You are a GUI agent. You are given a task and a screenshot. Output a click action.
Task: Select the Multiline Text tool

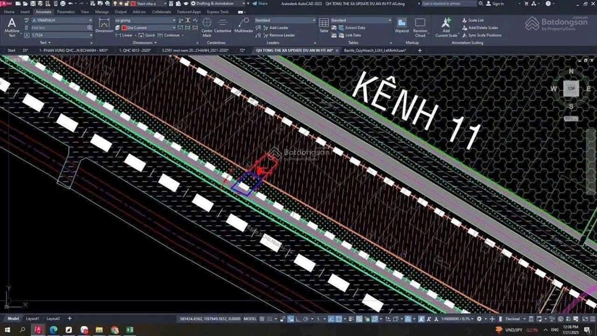tap(12, 27)
